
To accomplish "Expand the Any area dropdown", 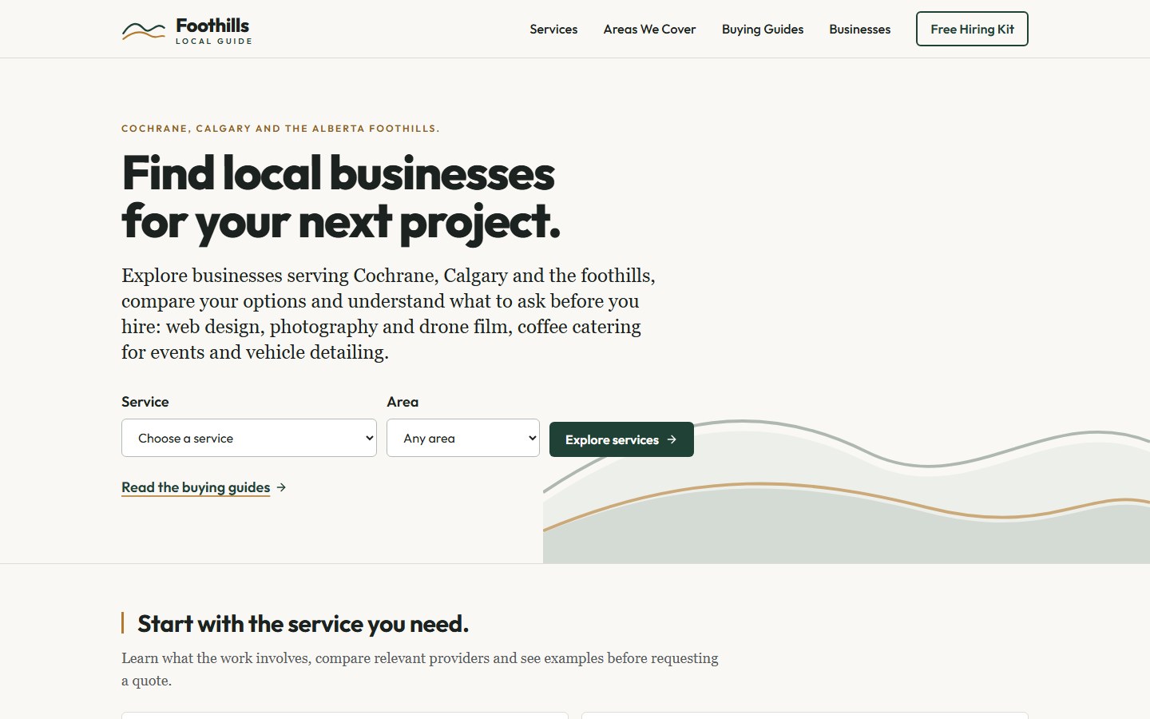I will coord(463,438).
